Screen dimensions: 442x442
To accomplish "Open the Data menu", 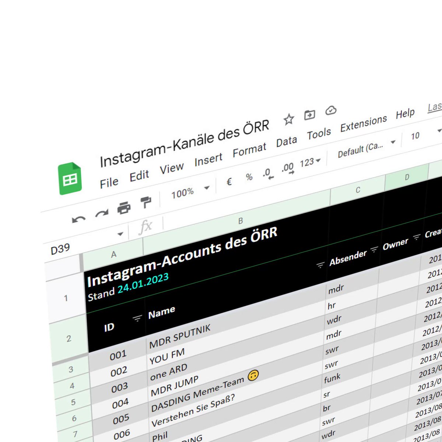I will (287, 141).
